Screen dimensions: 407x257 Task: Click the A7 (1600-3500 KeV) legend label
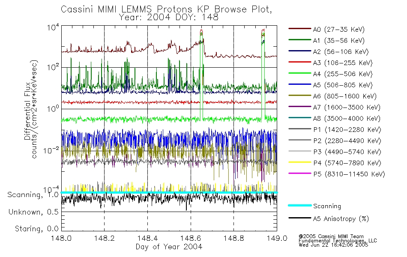click(347, 108)
